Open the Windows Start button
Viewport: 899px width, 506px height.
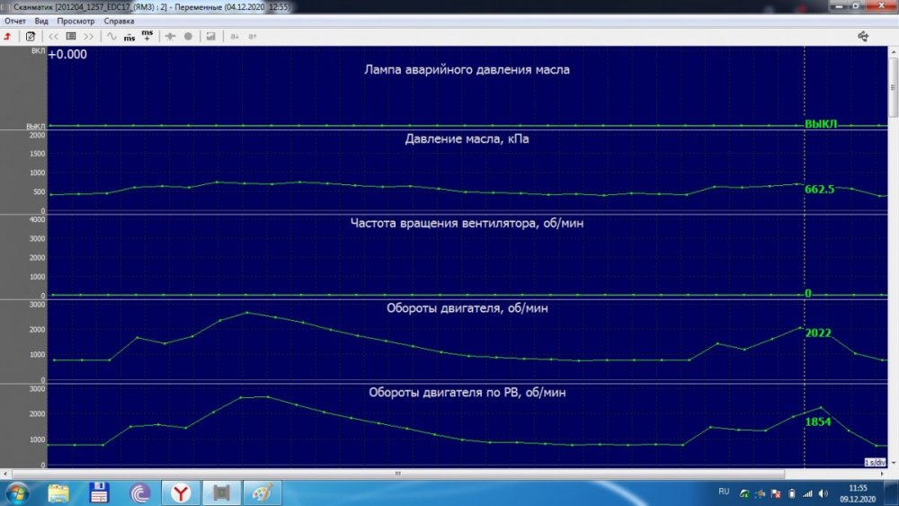16,493
